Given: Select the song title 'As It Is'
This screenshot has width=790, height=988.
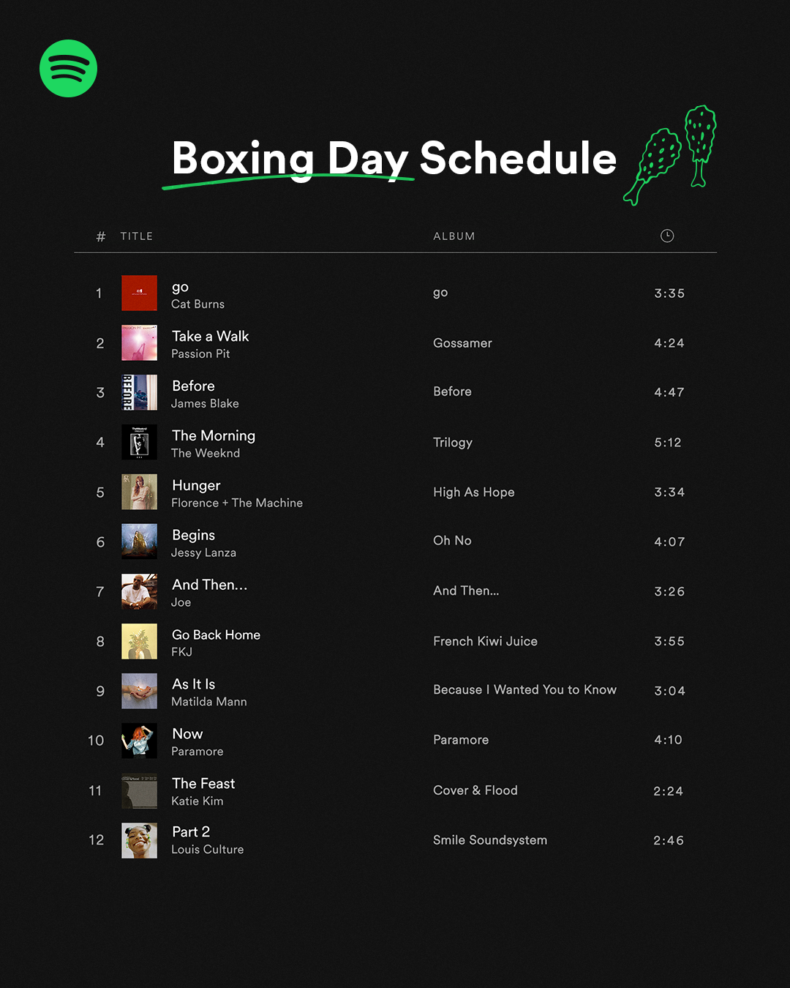Looking at the screenshot, I should pyautogui.click(x=193, y=684).
